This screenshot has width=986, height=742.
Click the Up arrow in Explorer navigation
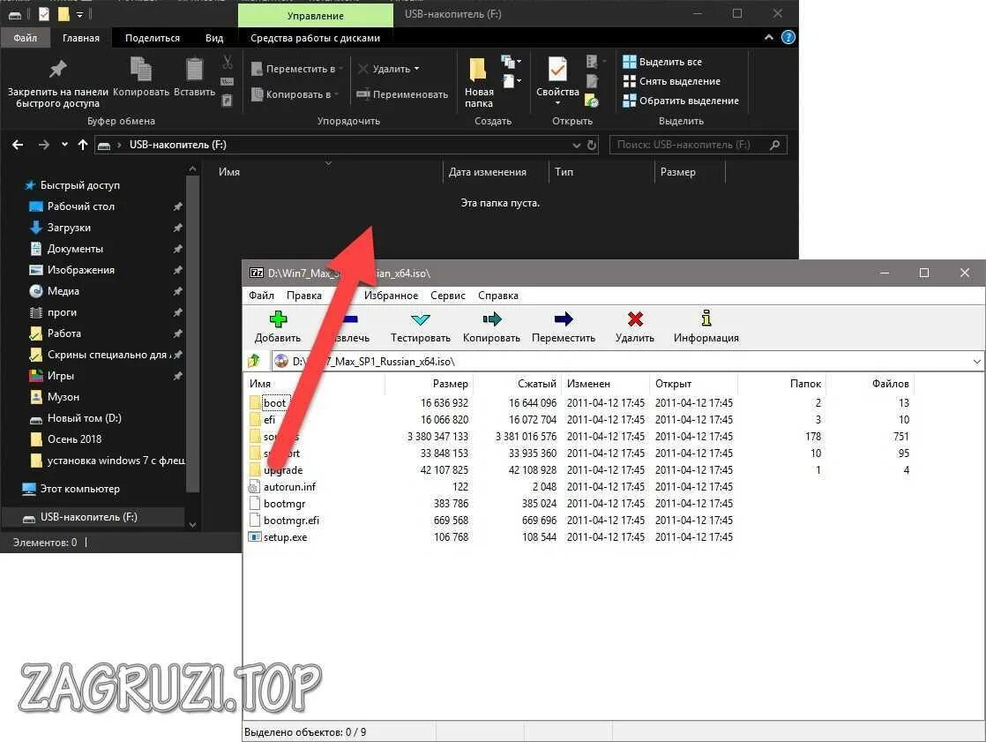[82, 145]
